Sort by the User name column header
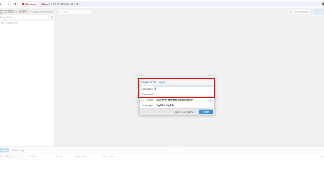 tap(87, 156)
